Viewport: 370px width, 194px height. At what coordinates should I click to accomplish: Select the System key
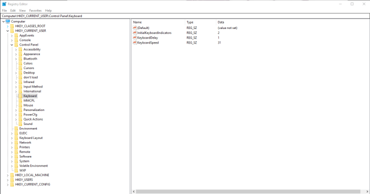[24, 161]
